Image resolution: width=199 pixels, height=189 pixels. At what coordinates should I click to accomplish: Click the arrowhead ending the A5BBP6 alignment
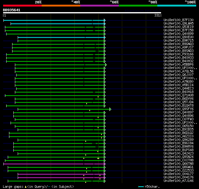click(106, 65)
